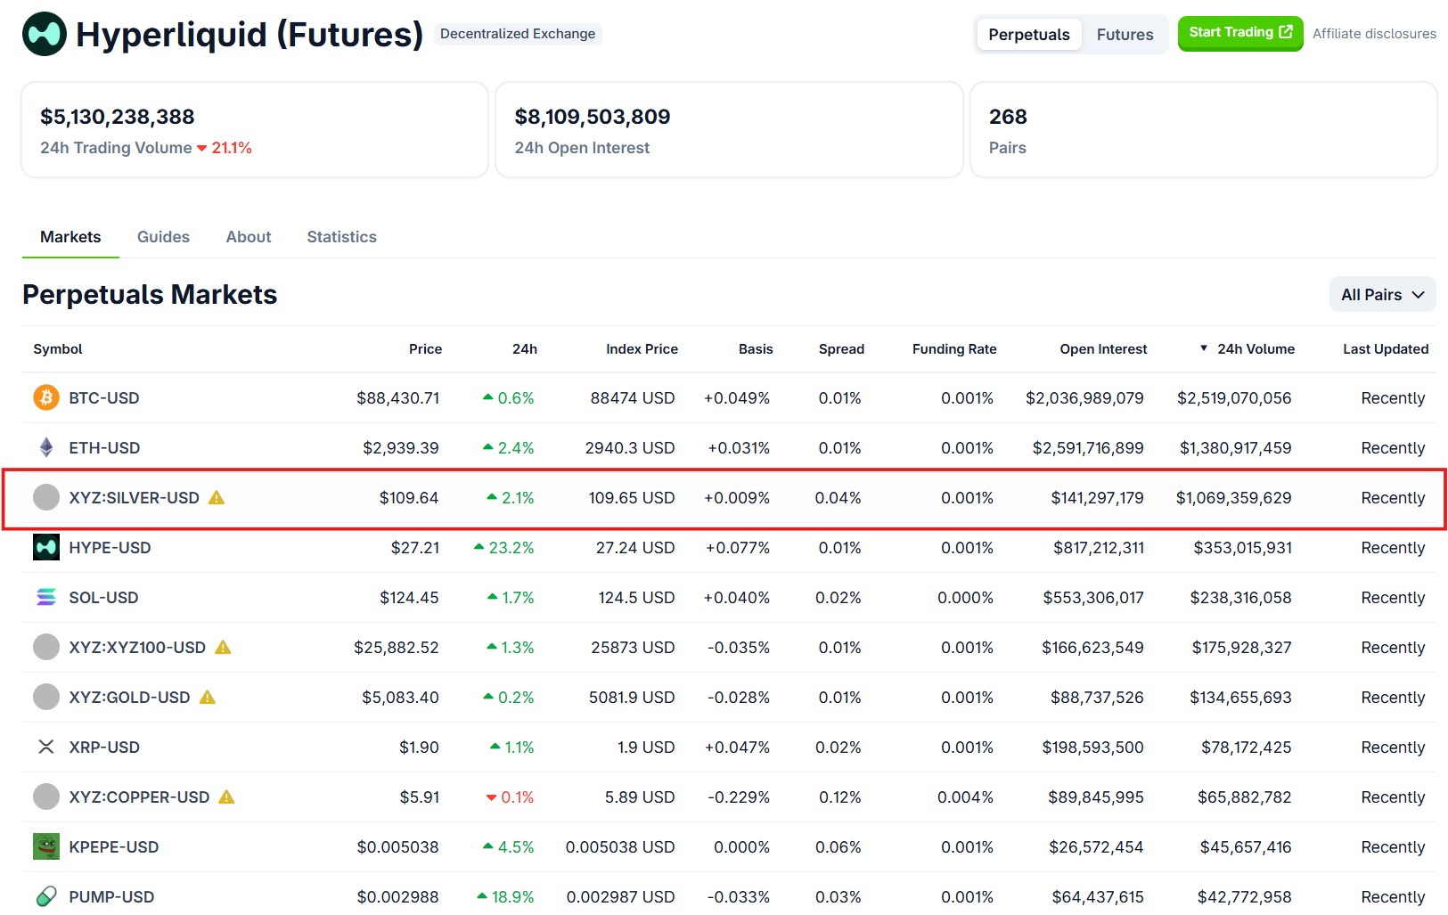Click the XRP logo icon
The width and height of the screenshot is (1448, 915).
[46, 747]
